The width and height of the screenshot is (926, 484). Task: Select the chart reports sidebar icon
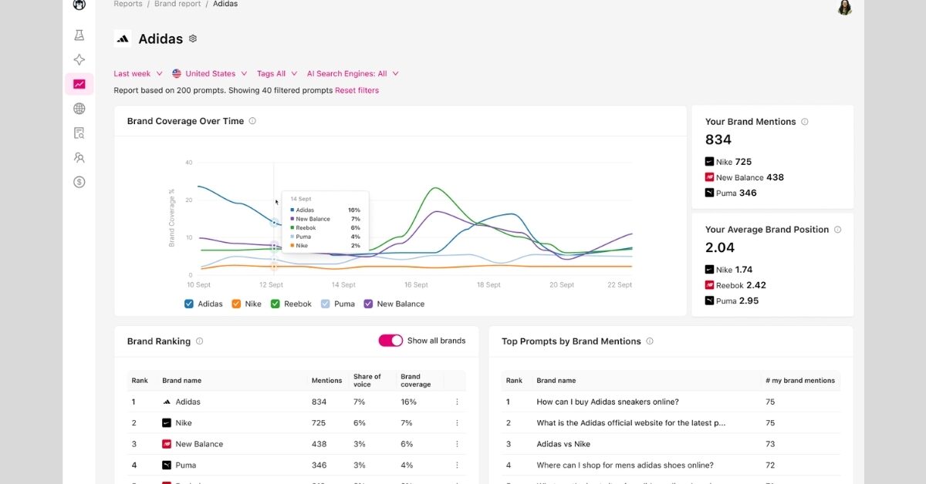point(79,84)
